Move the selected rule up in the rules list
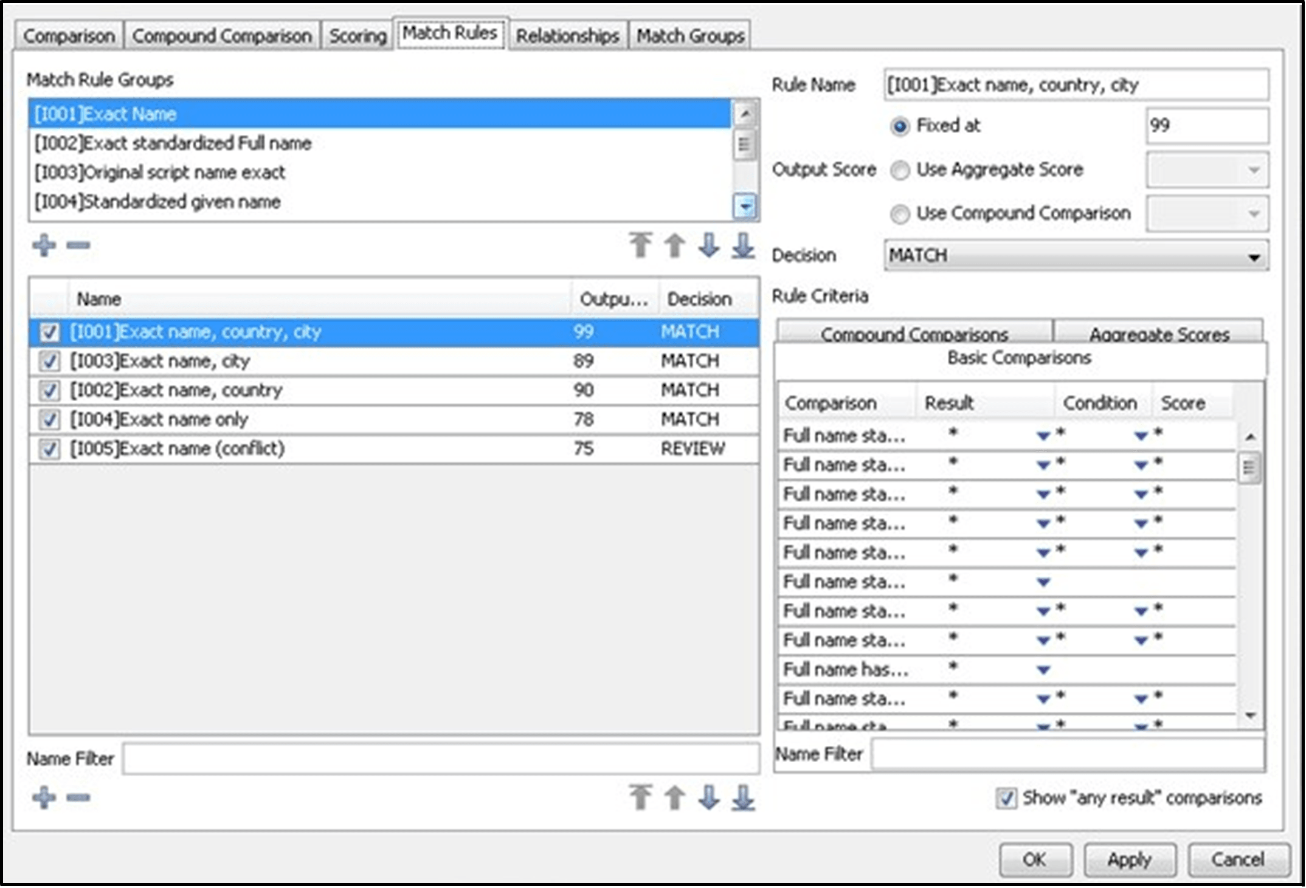The width and height of the screenshot is (1306, 888). [x=674, y=797]
